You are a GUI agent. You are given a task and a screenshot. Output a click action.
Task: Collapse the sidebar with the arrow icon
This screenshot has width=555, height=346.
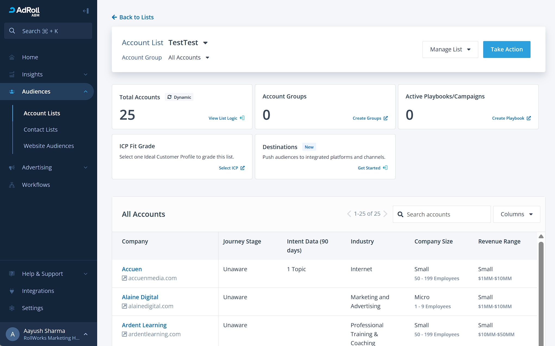[x=86, y=11]
